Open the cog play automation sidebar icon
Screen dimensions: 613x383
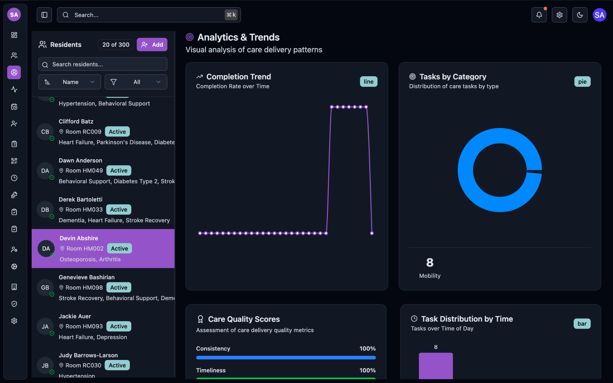(14, 267)
